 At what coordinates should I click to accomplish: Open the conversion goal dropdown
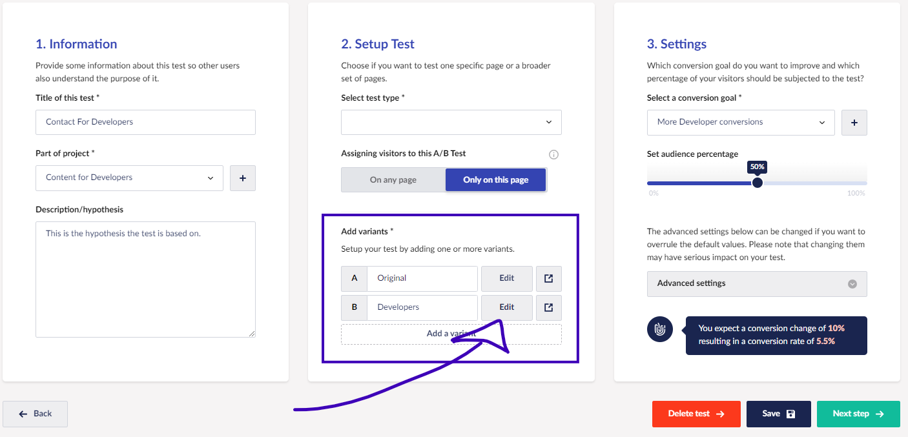tap(740, 122)
